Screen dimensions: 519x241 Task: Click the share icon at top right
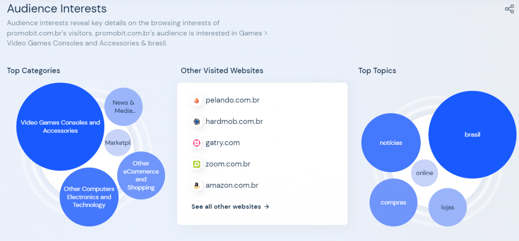509,9
